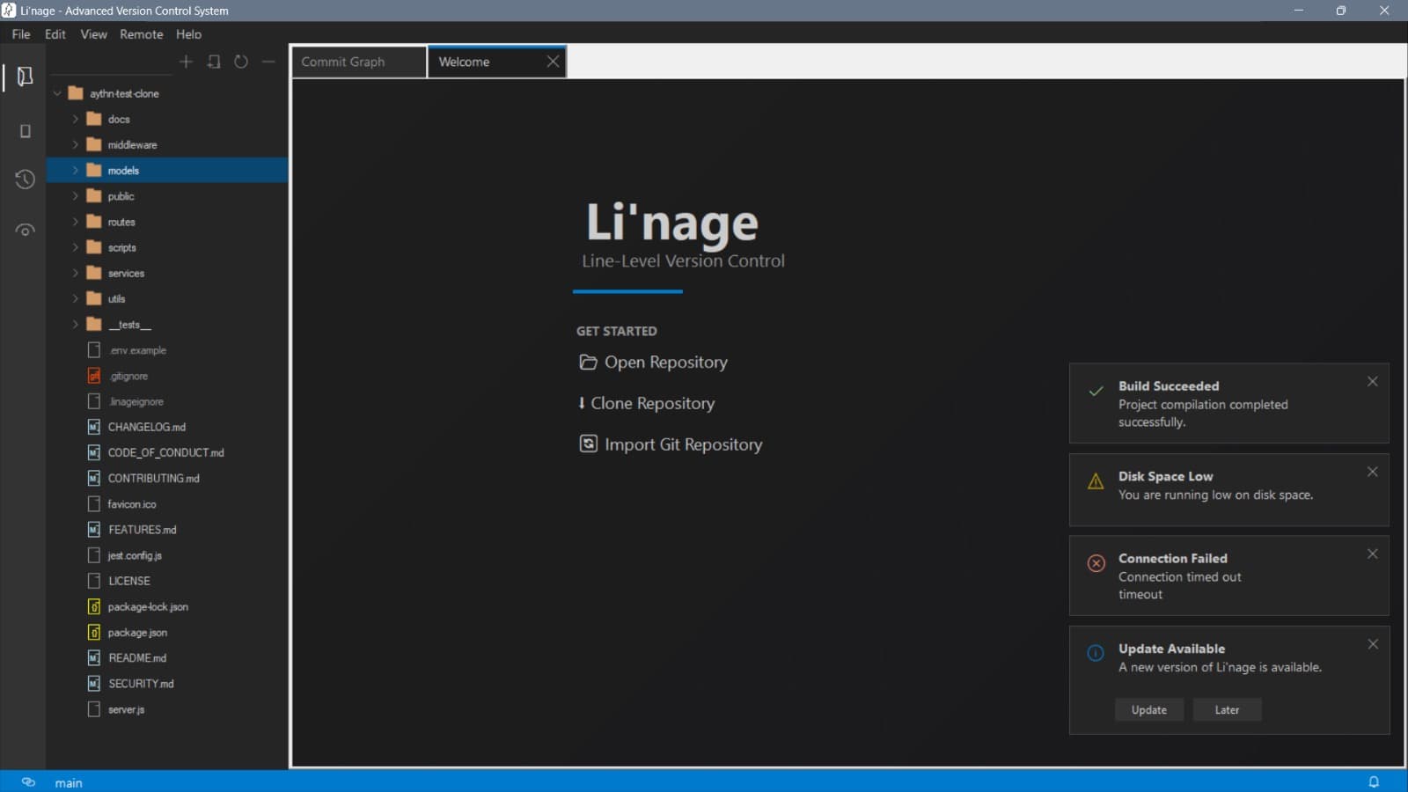This screenshot has height=792, width=1408.
Task: Expand the scripts folder chevron
Action: 75,247
